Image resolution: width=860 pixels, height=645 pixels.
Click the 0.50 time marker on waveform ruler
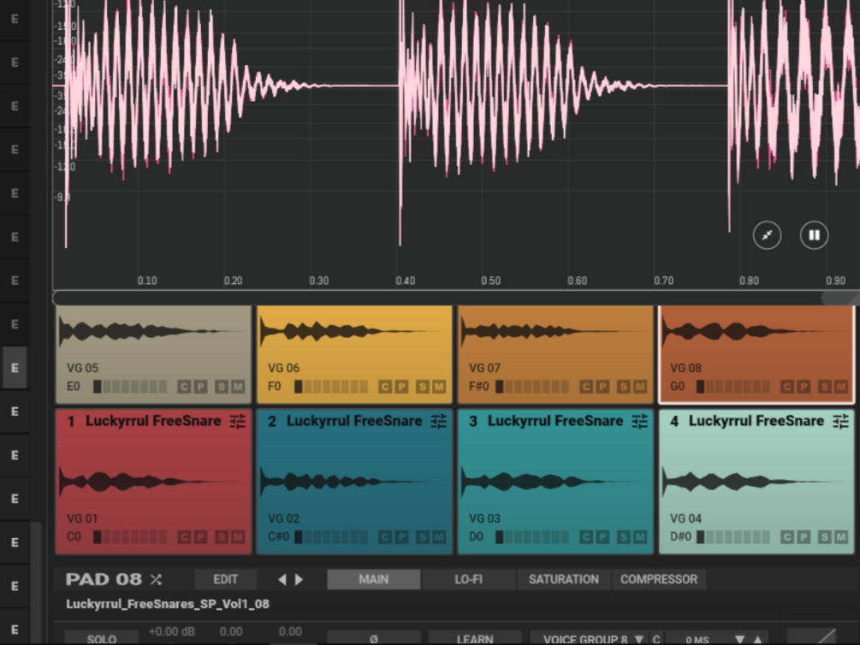pos(491,281)
